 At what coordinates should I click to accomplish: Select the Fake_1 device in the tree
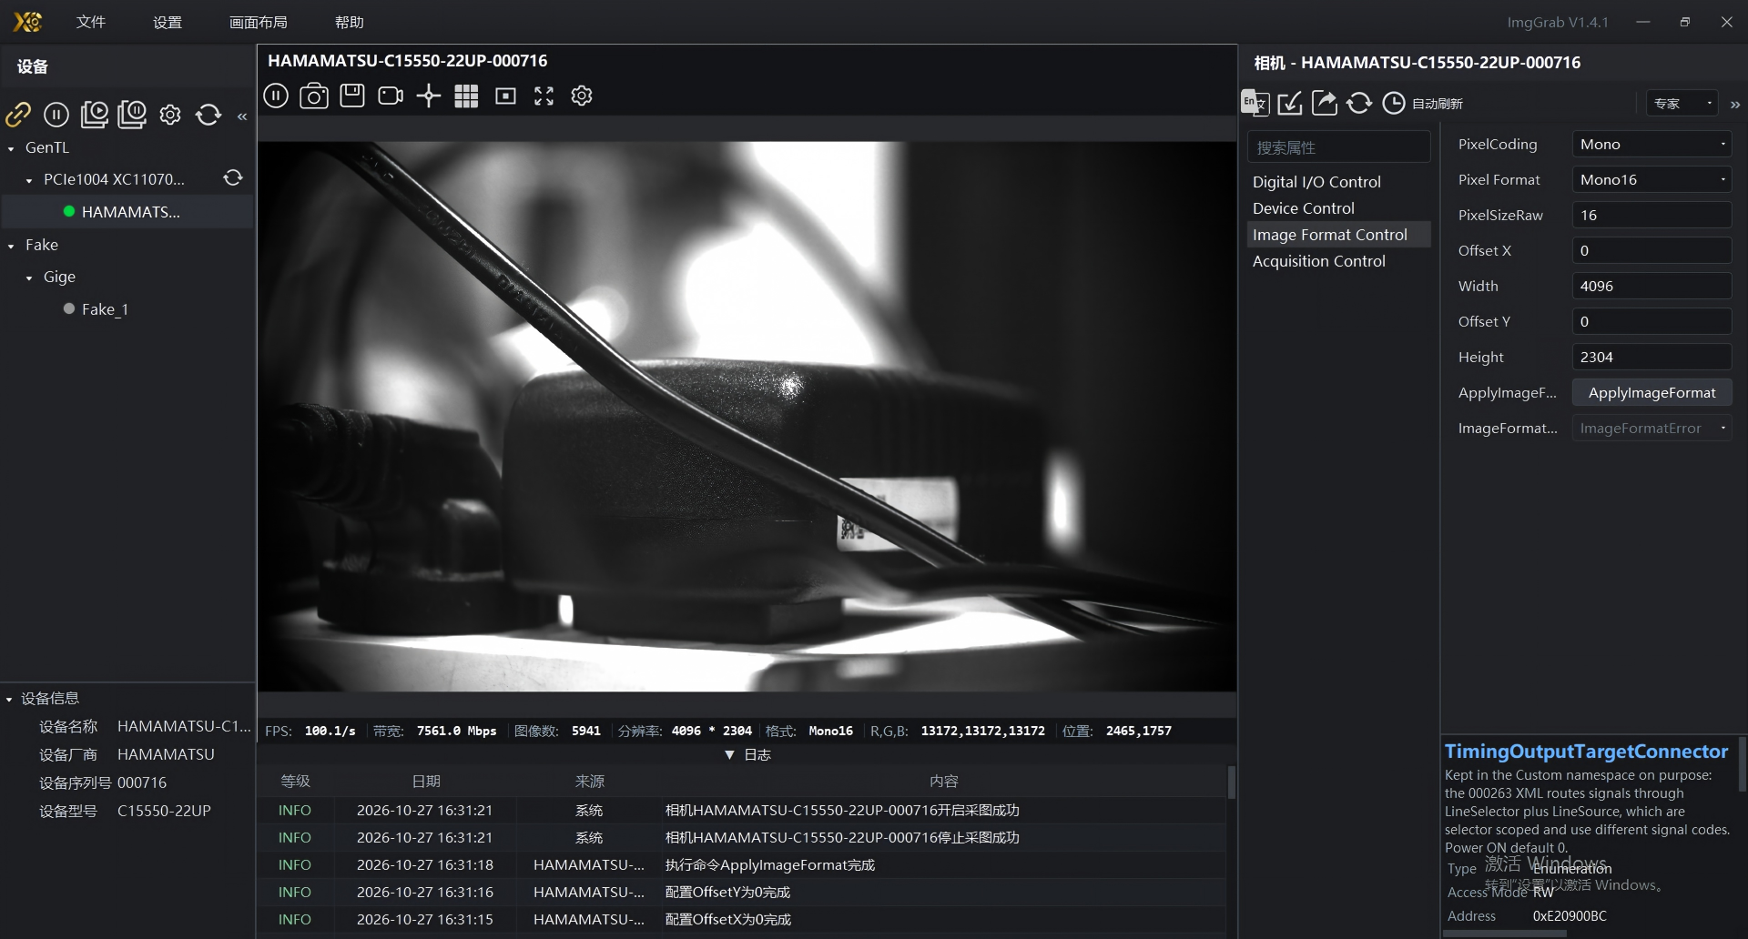tap(105, 309)
